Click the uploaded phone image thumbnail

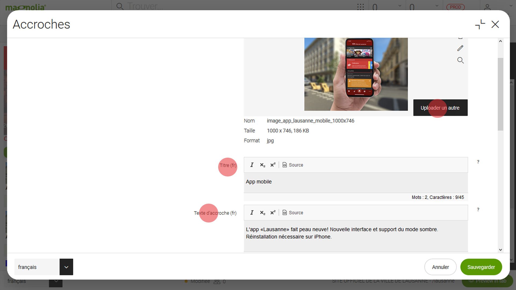point(356,74)
